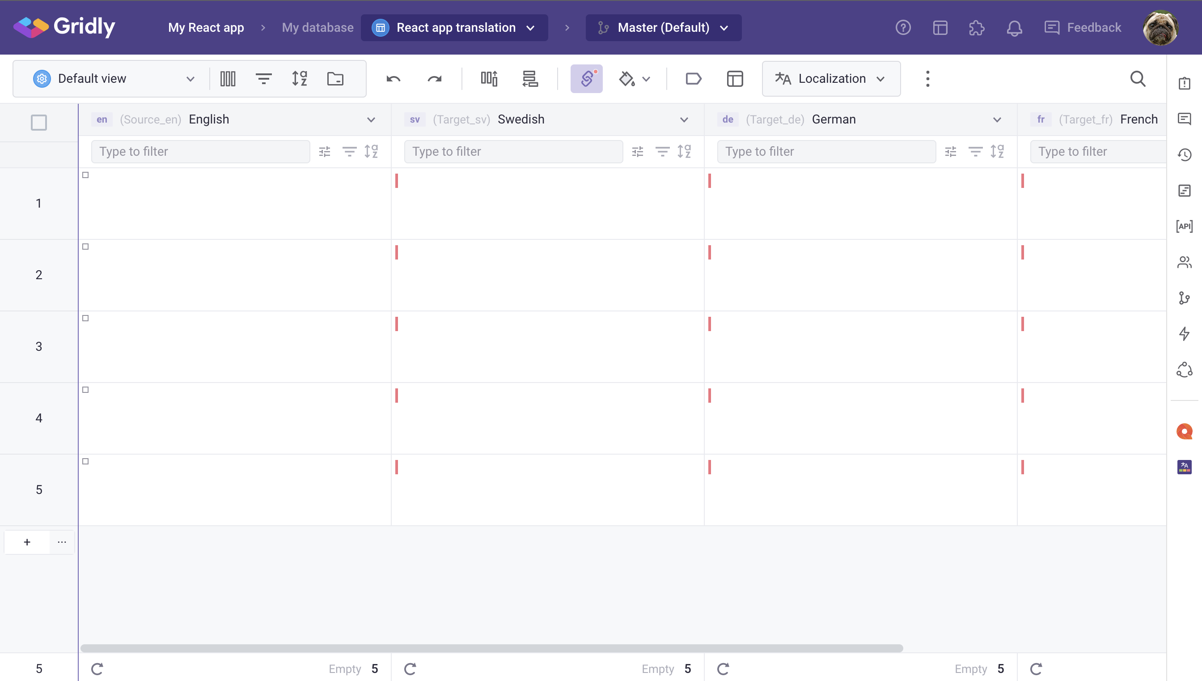Tick the select-all rows checkbox
The height and width of the screenshot is (681, 1202).
(39, 123)
